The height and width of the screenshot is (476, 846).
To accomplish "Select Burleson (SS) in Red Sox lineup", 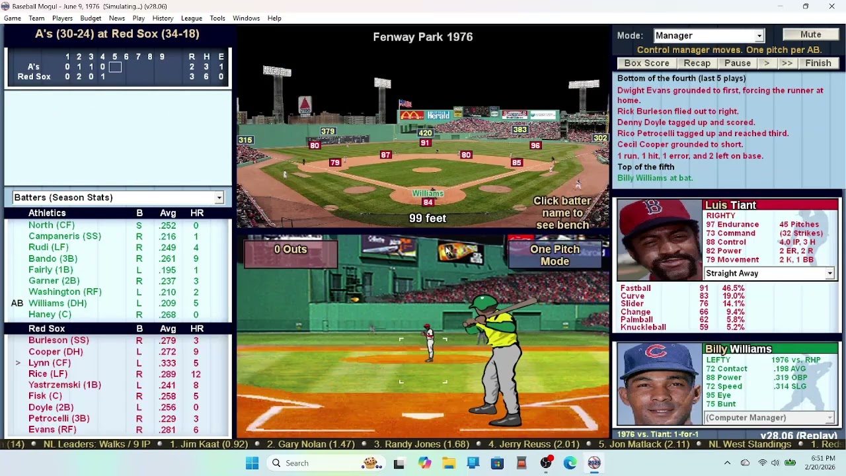I will 59,340.
